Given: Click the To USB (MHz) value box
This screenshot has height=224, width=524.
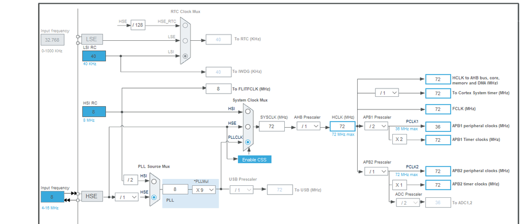Looking at the screenshot, I should pyautogui.click(x=280, y=189).
